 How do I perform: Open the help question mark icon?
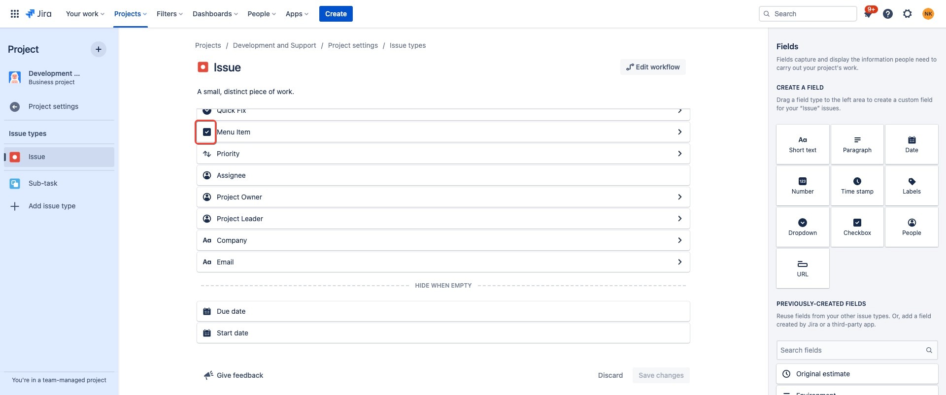coord(888,14)
